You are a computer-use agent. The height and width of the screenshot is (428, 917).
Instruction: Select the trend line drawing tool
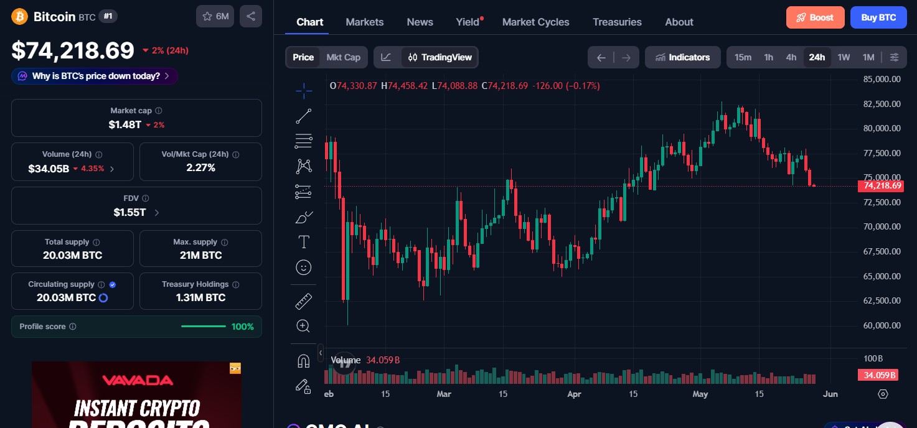point(304,116)
